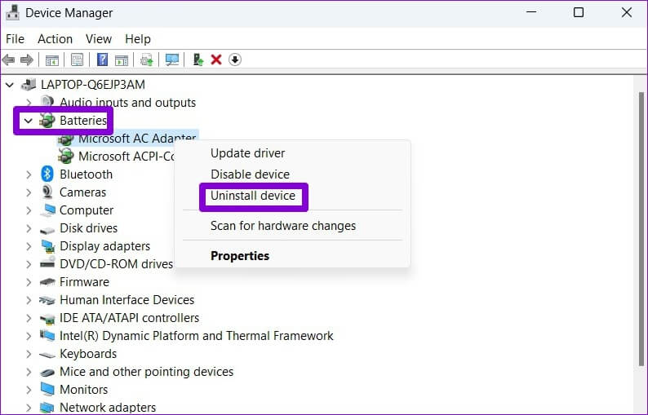Image resolution: width=648 pixels, height=415 pixels.
Task: Choose Disable device in context menu
Action: (x=250, y=174)
